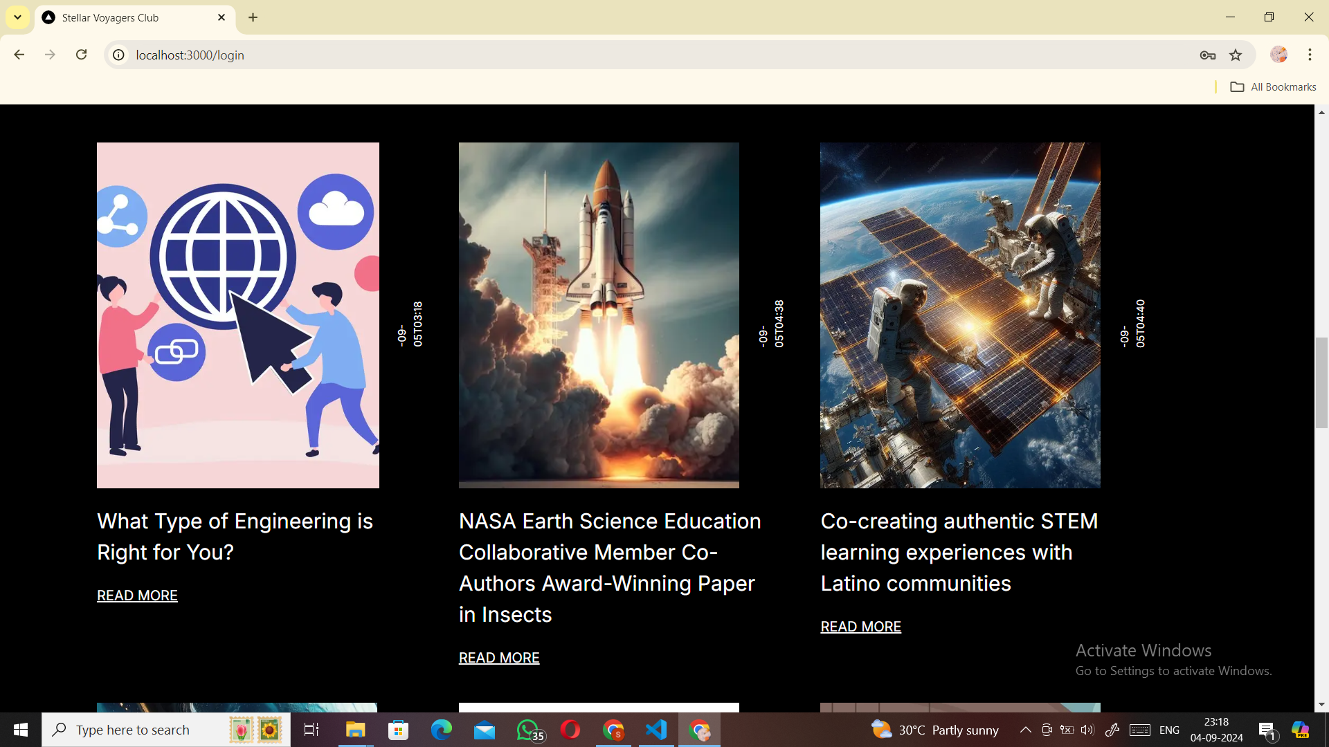
Task: Click the browser reload icon
Action: [x=82, y=55]
